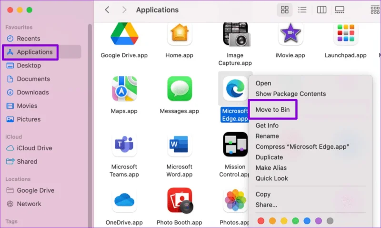Select the Microsoft Edge.app icon

tap(235, 89)
